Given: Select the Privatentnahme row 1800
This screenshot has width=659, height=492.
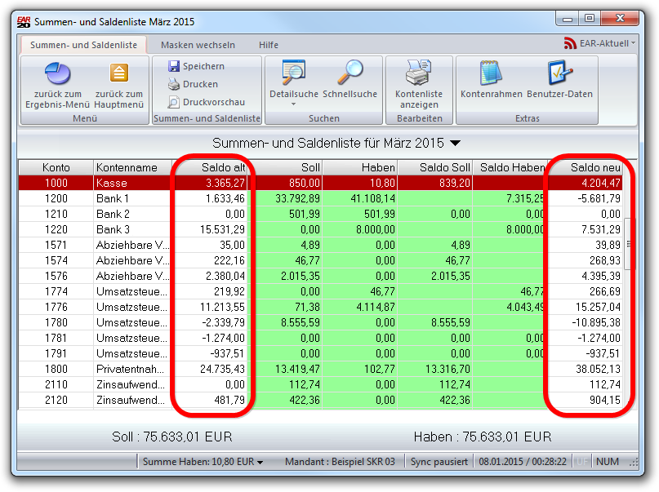Looking at the screenshot, I should click(131, 369).
